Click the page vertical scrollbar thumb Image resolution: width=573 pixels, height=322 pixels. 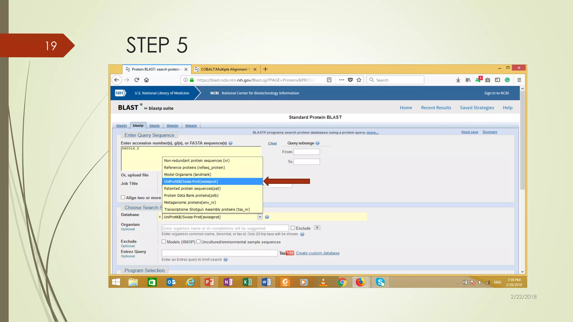522,140
